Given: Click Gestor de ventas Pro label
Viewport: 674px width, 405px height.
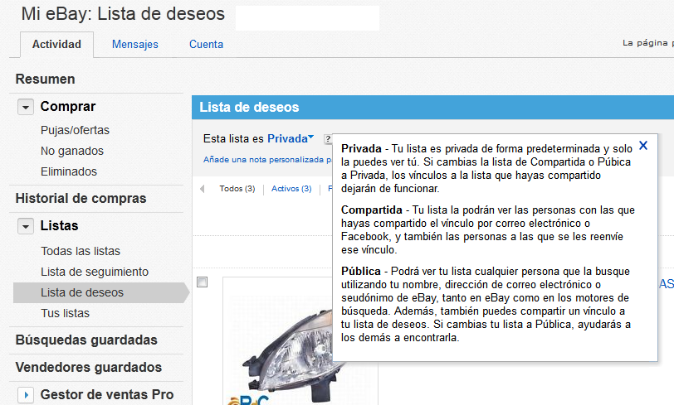Looking at the screenshot, I should coord(107,394).
